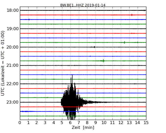Image resolution: width=166 pixels, height=133 pixels.
Task: Click the small red spike near minute 13
Action: click(x=132, y=15)
